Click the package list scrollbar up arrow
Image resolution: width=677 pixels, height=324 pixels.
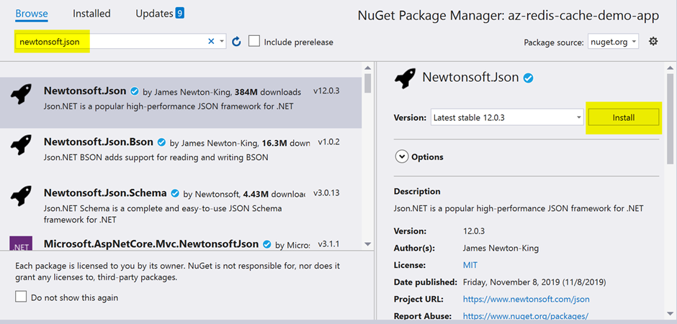[x=368, y=68]
